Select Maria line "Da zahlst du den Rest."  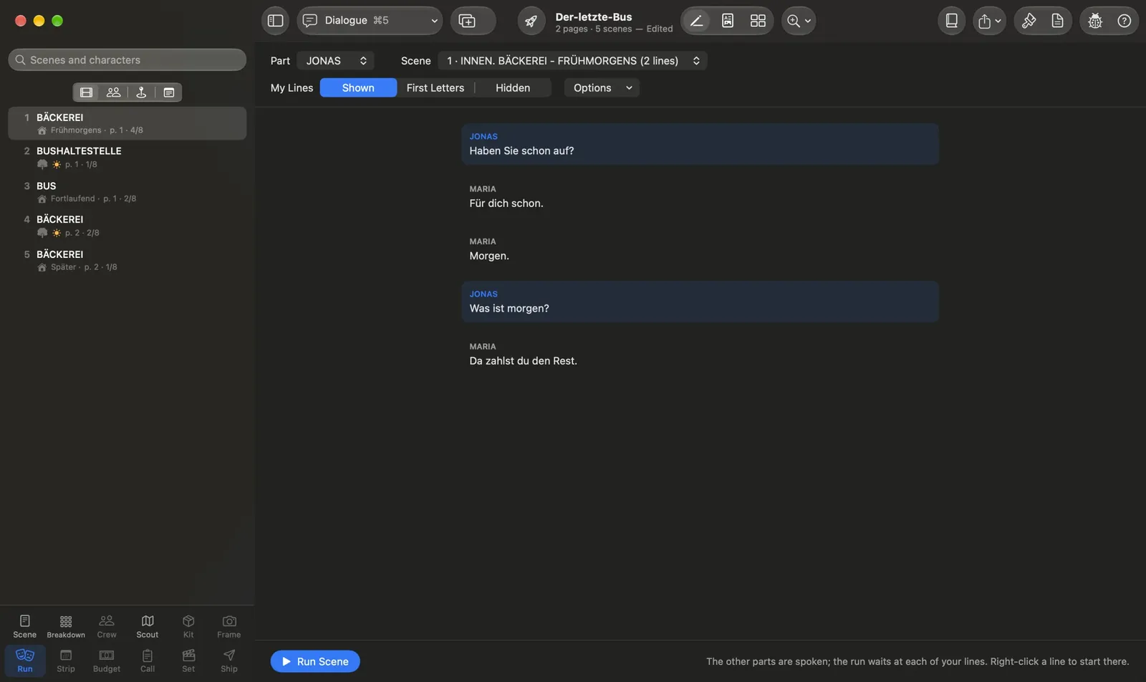point(700,354)
